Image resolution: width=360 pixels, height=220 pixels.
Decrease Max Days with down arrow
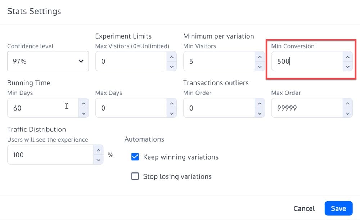coord(172,113)
